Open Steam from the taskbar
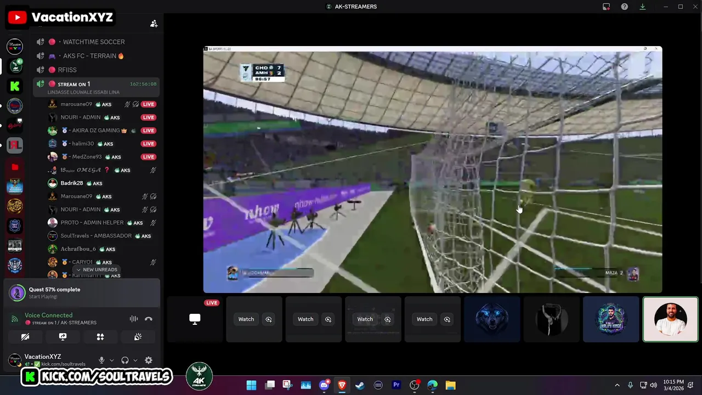Image resolution: width=702 pixels, height=395 pixels. click(x=360, y=385)
